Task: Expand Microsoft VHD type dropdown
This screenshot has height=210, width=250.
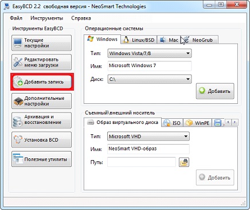Action: coord(149,137)
